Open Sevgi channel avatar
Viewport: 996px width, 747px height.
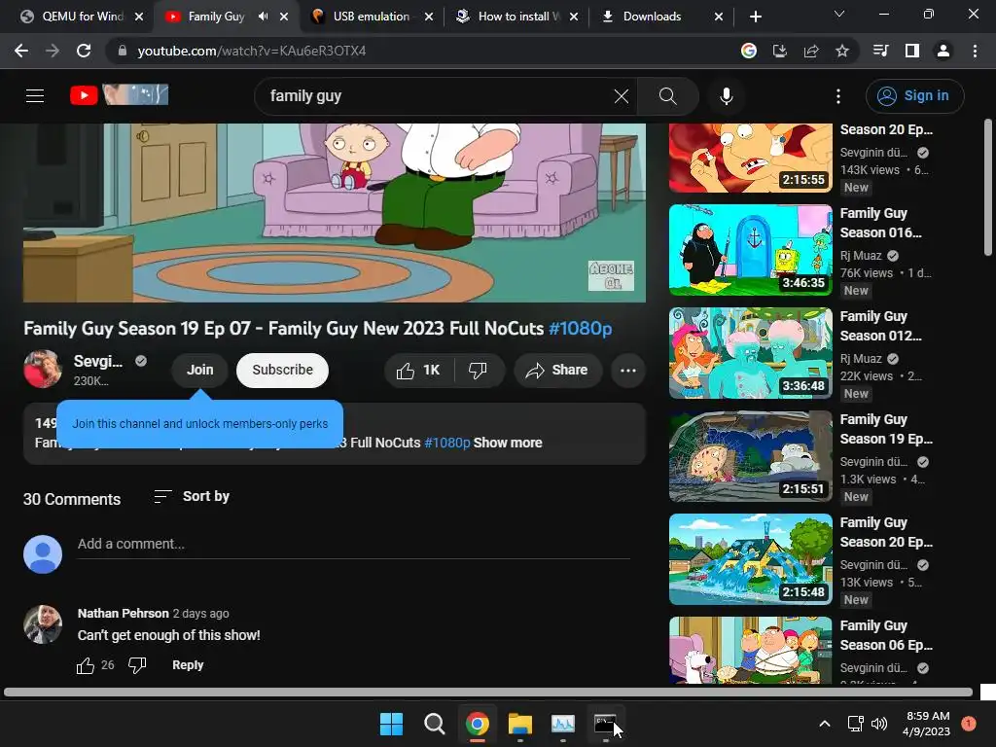click(x=43, y=369)
